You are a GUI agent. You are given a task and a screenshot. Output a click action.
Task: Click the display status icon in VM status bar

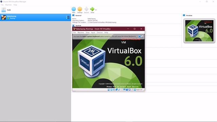(x=124, y=89)
